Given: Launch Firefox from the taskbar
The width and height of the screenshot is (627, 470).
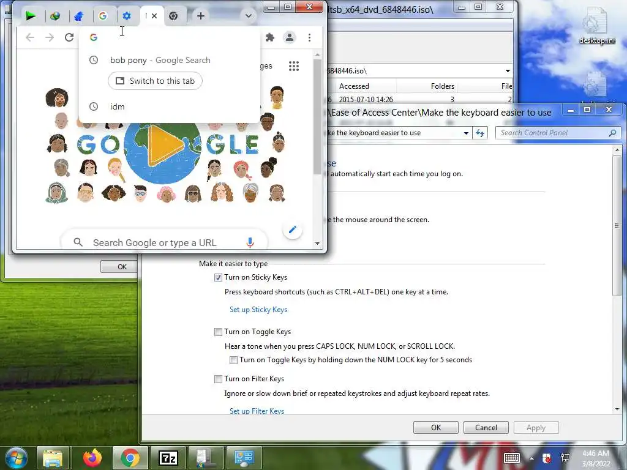Looking at the screenshot, I should (92, 458).
